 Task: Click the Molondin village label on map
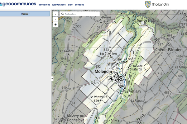point(103,71)
